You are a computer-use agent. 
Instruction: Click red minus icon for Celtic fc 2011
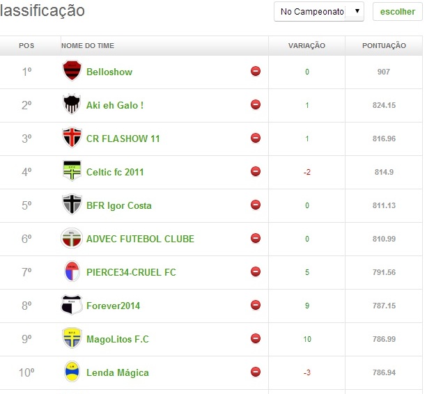point(256,171)
